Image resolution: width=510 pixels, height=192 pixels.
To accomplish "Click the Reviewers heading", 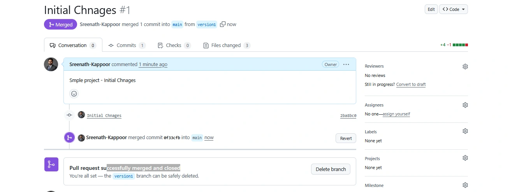I will coord(374,66).
